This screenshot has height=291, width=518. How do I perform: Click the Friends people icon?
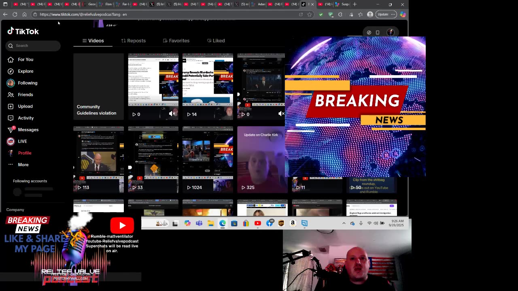(x=11, y=95)
